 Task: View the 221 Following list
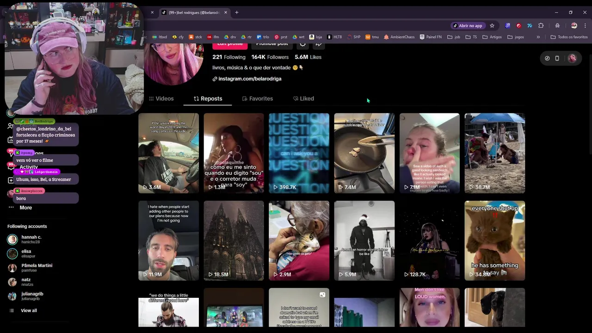(x=229, y=57)
